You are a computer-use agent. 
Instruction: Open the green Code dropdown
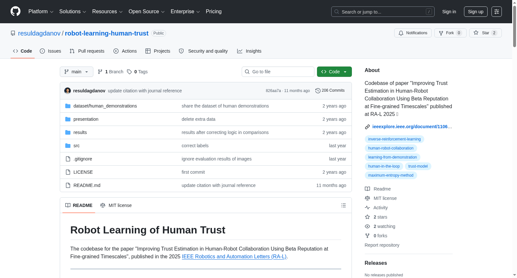pos(334,72)
